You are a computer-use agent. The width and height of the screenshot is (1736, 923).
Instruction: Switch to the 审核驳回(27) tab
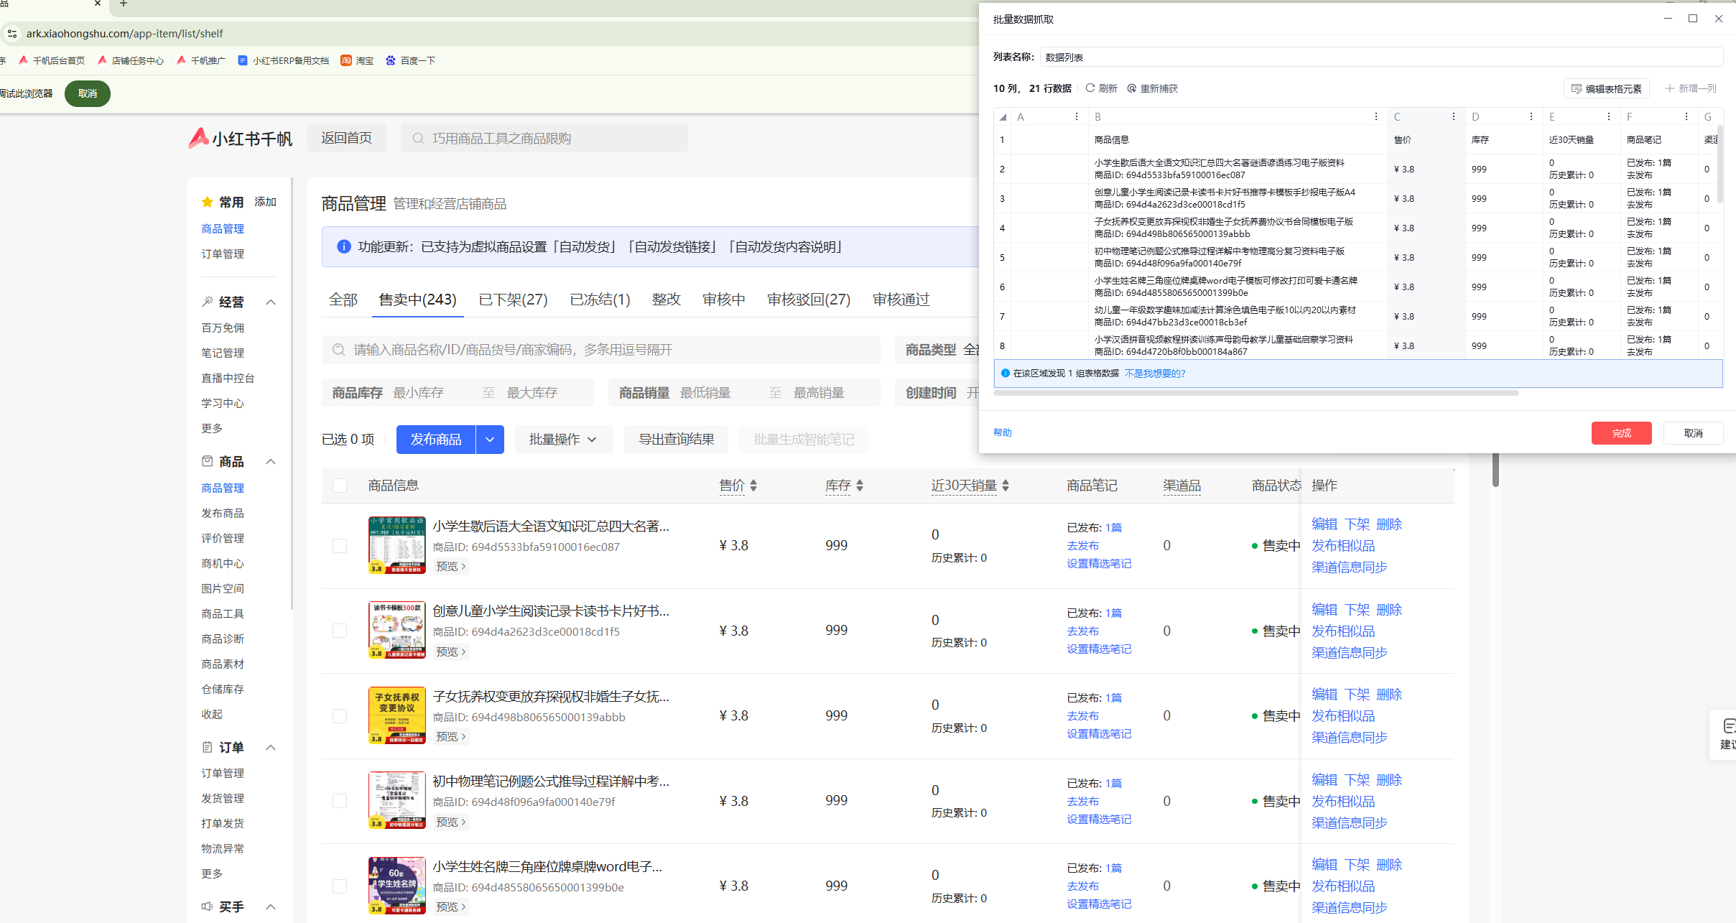(x=808, y=300)
